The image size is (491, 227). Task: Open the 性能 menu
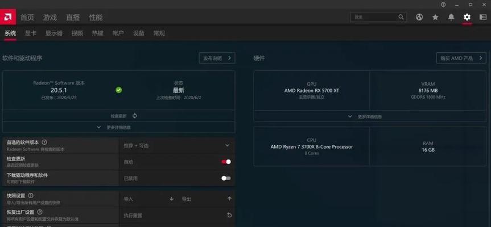coord(96,18)
